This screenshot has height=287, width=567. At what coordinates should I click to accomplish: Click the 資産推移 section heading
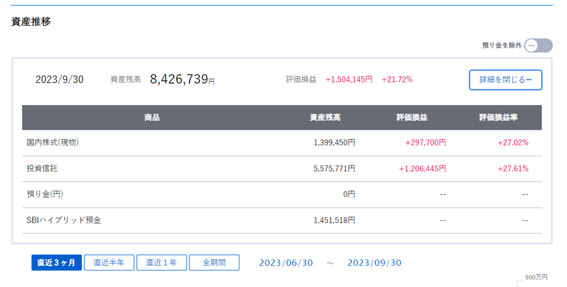click(x=31, y=21)
